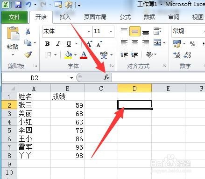
Task: Open the 宋体 font name dropdown
Action: pyautogui.click(x=89, y=31)
